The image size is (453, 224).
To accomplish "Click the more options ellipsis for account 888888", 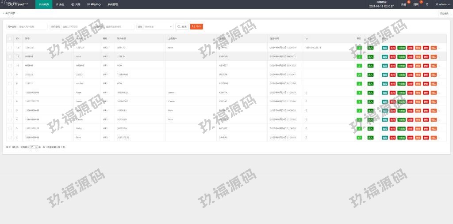I will [440, 57].
